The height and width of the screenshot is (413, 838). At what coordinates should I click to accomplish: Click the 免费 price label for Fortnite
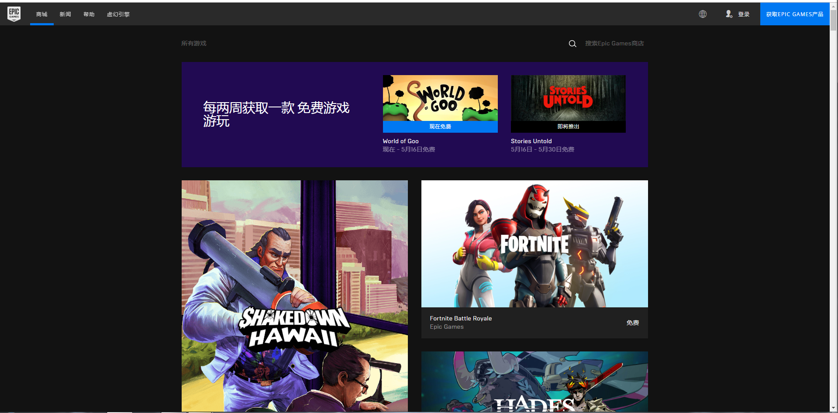[633, 323]
